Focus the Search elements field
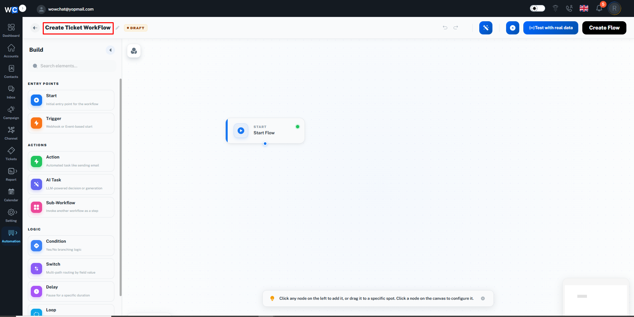Viewport: 634px width, 317px height. [x=72, y=66]
